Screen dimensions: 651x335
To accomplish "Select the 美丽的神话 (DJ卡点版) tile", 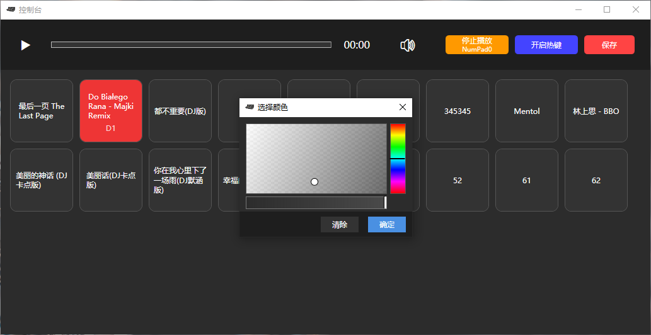I will [42, 180].
